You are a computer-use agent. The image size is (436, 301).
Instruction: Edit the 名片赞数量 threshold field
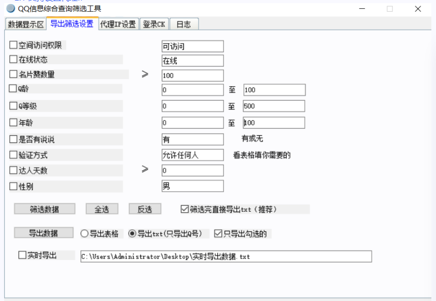[193, 75]
